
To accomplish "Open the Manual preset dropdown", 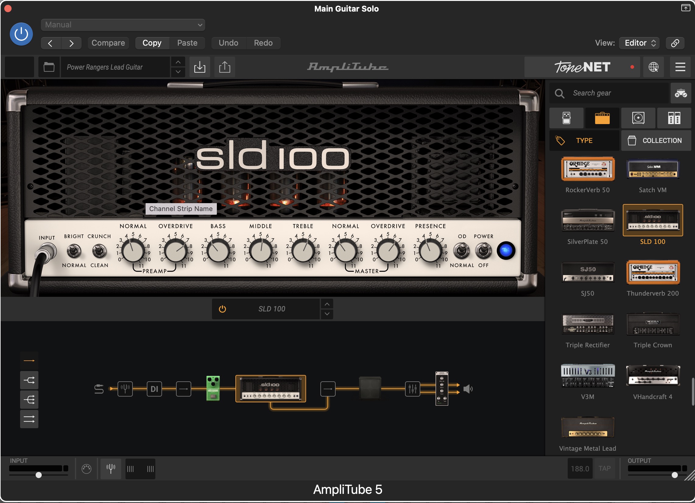I will coord(123,25).
